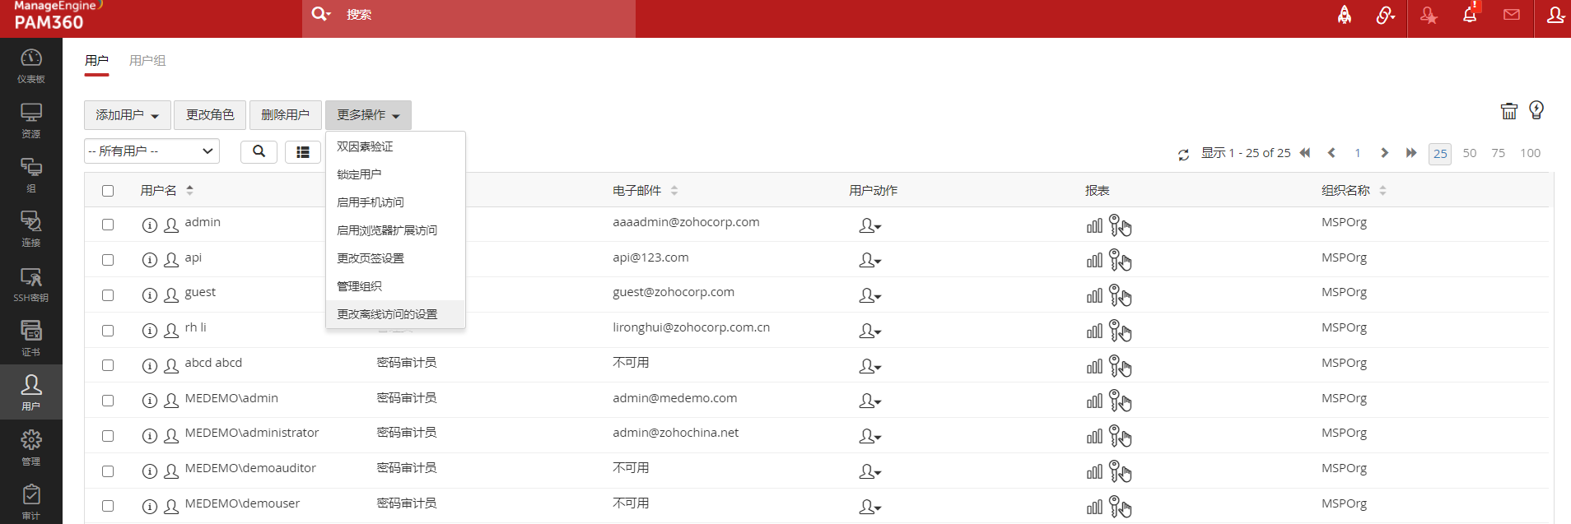Check the box for MEDEMO\demoauditor
This screenshot has height=524, width=1571.
[108, 471]
